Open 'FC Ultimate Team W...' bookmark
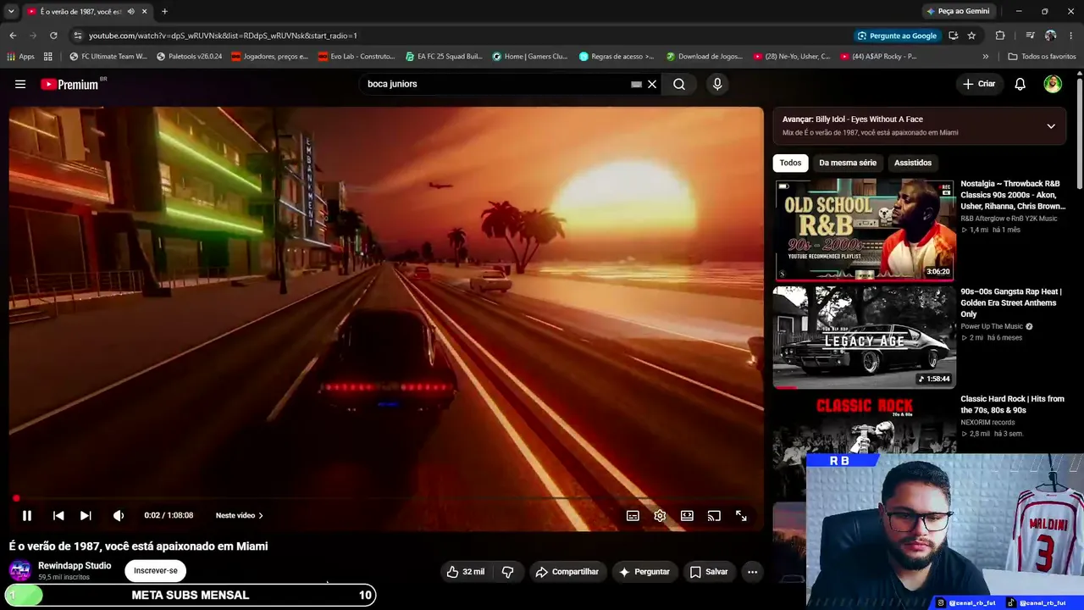Screen dimensions: 1084x610 coord(108,57)
